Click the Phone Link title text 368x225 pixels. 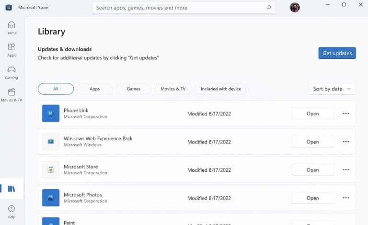(x=76, y=111)
